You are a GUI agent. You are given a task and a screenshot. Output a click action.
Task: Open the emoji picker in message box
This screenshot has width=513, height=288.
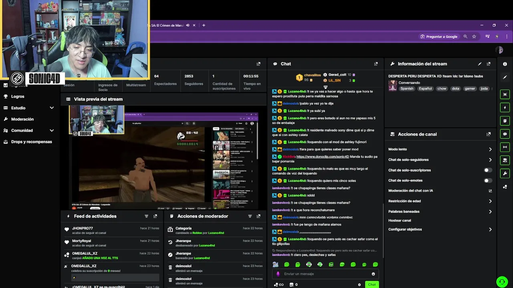(373, 274)
